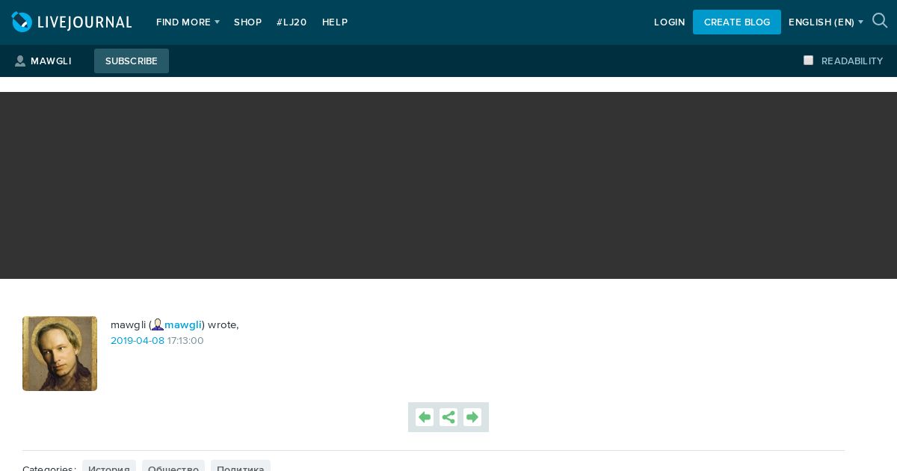Open the 2019-04-08 date link
This screenshot has height=471, width=897.
pyautogui.click(x=138, y=341)
